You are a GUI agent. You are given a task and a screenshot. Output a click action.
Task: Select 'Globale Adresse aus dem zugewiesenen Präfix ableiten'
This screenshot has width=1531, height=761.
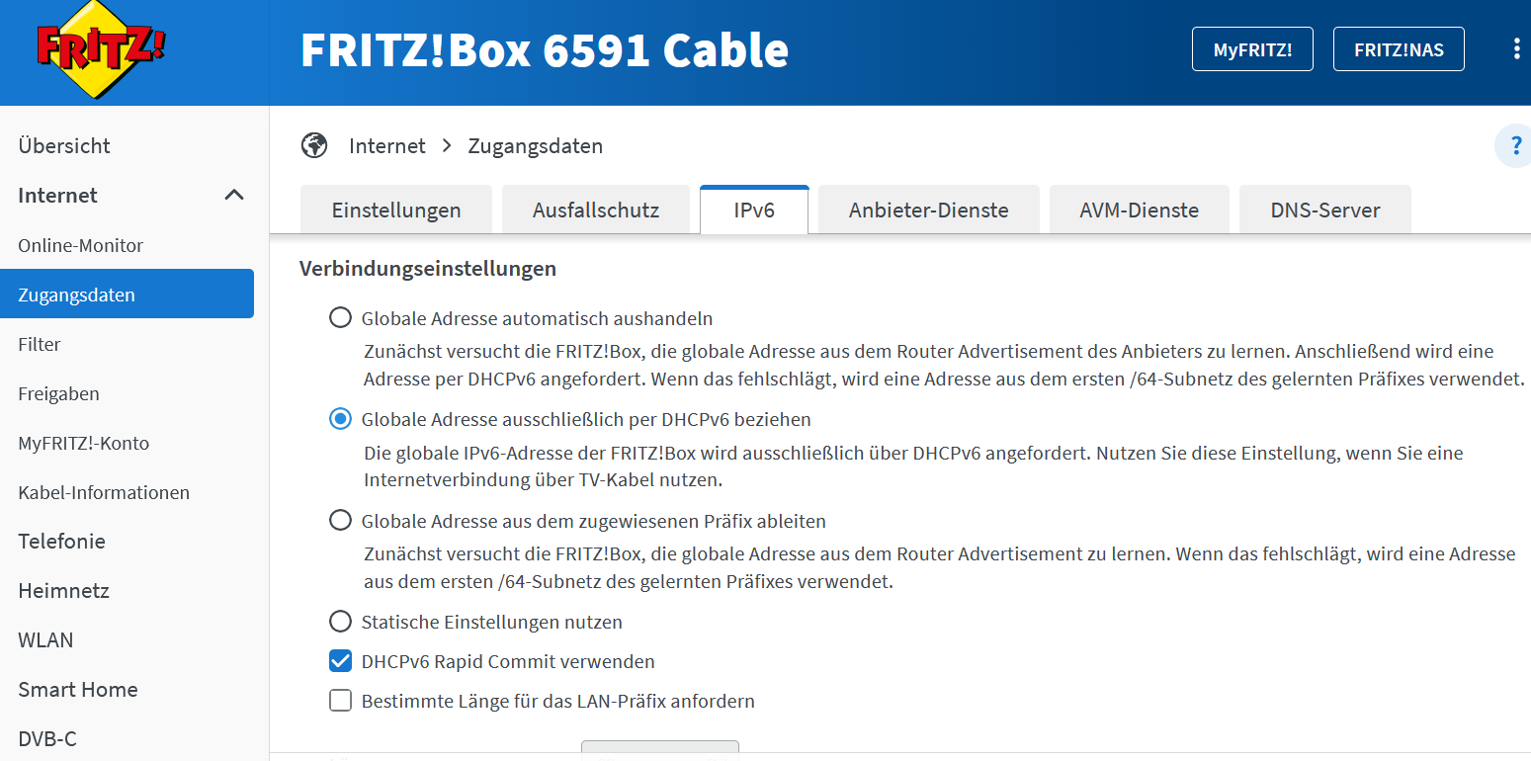pyautogui.click(x=340, y=520)
